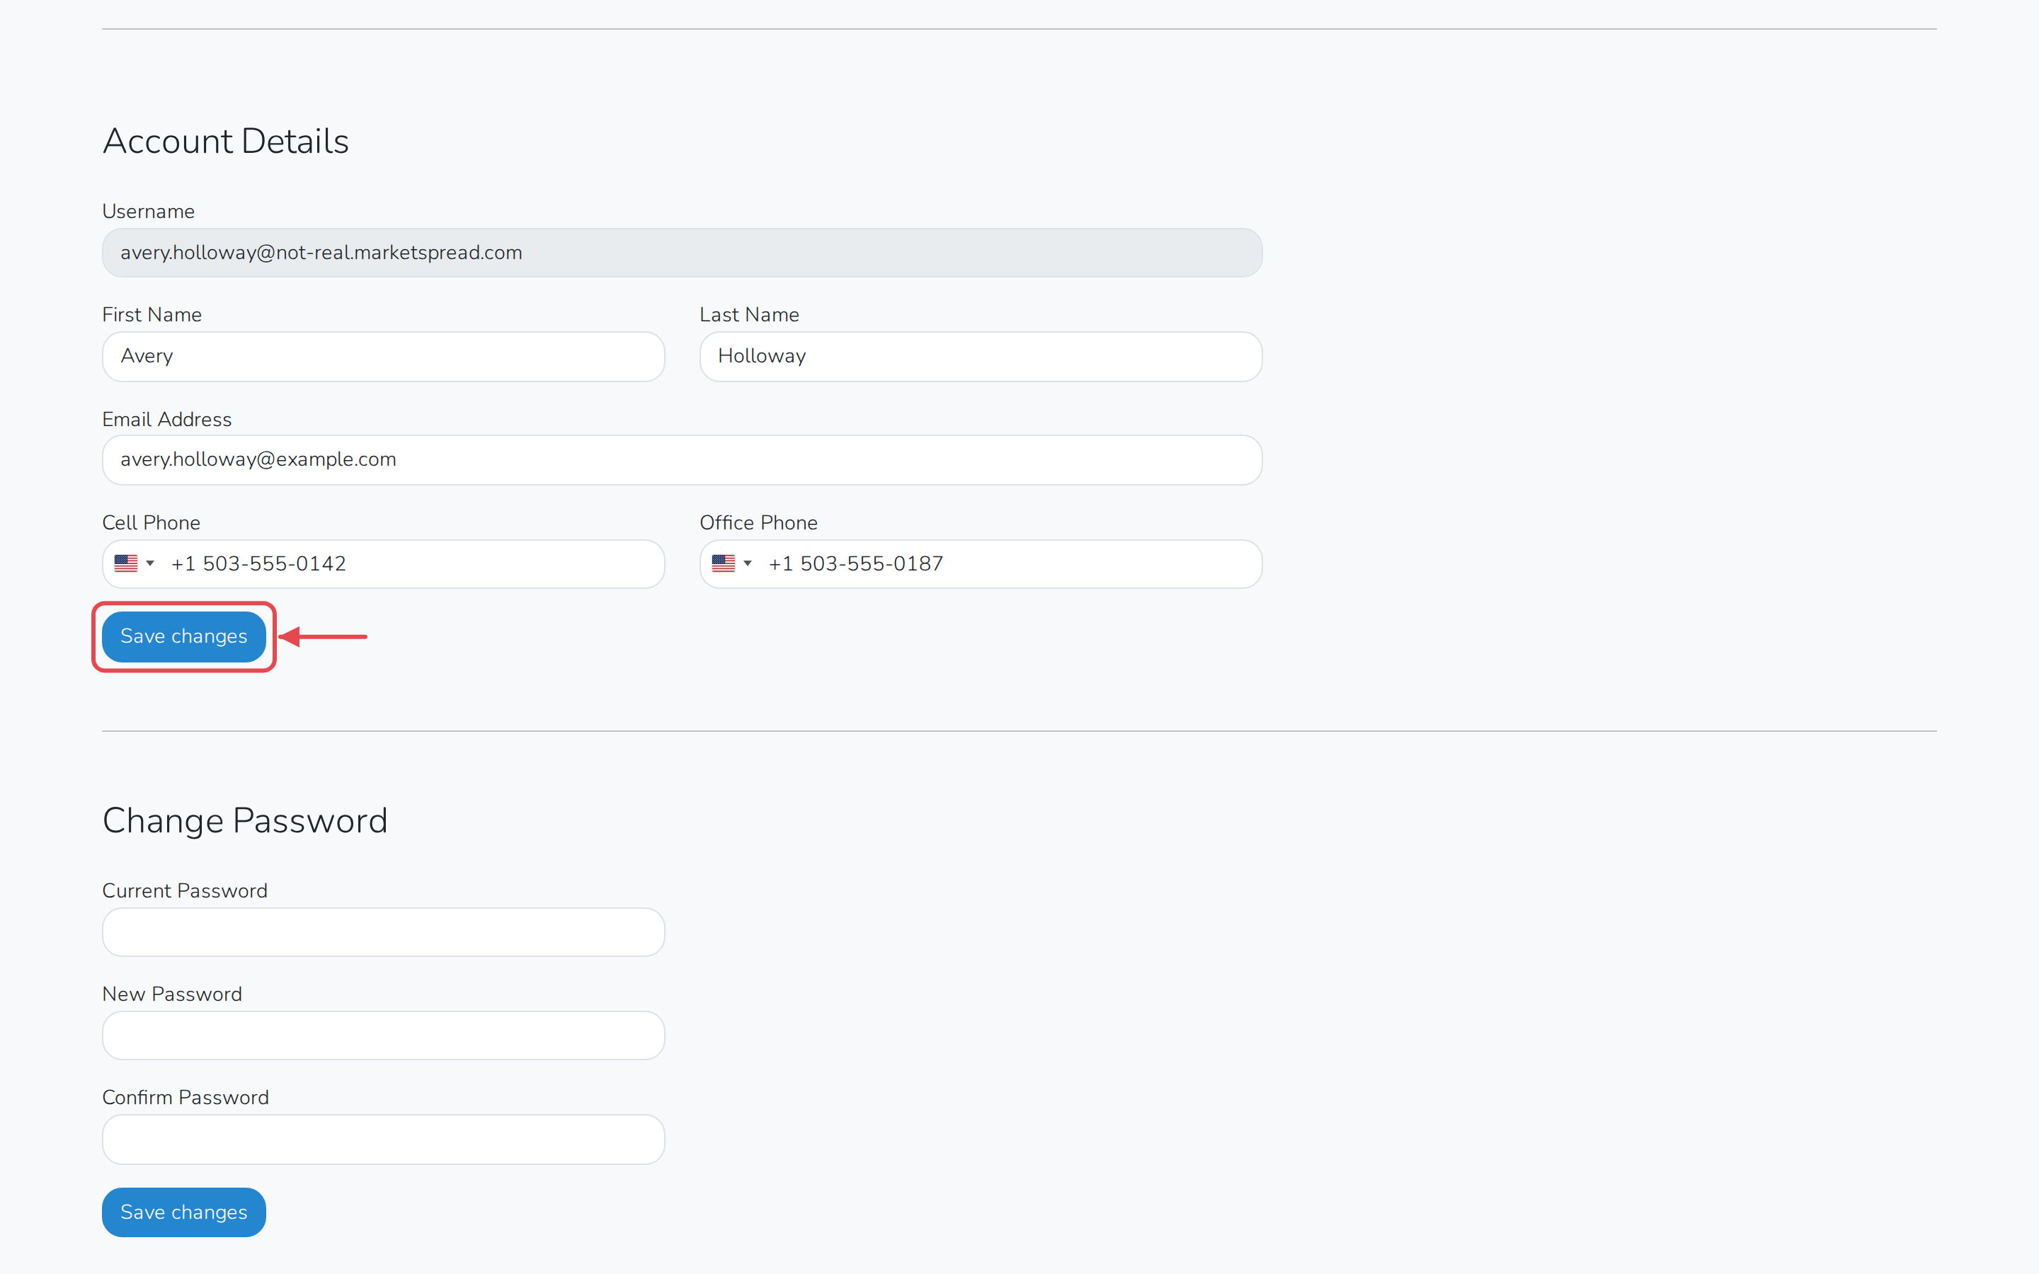Screen dimensions: 2039x1274
Task: Click the Confirm Password label
Action: click(185, 1097)
